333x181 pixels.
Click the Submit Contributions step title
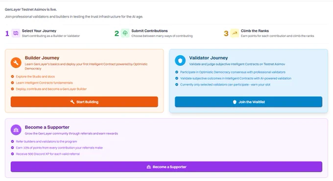coord(149,31)
